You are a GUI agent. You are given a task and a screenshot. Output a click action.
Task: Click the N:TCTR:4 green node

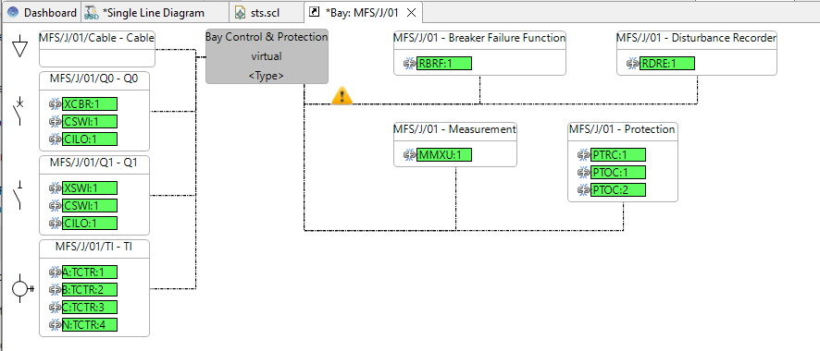[90, 325]
